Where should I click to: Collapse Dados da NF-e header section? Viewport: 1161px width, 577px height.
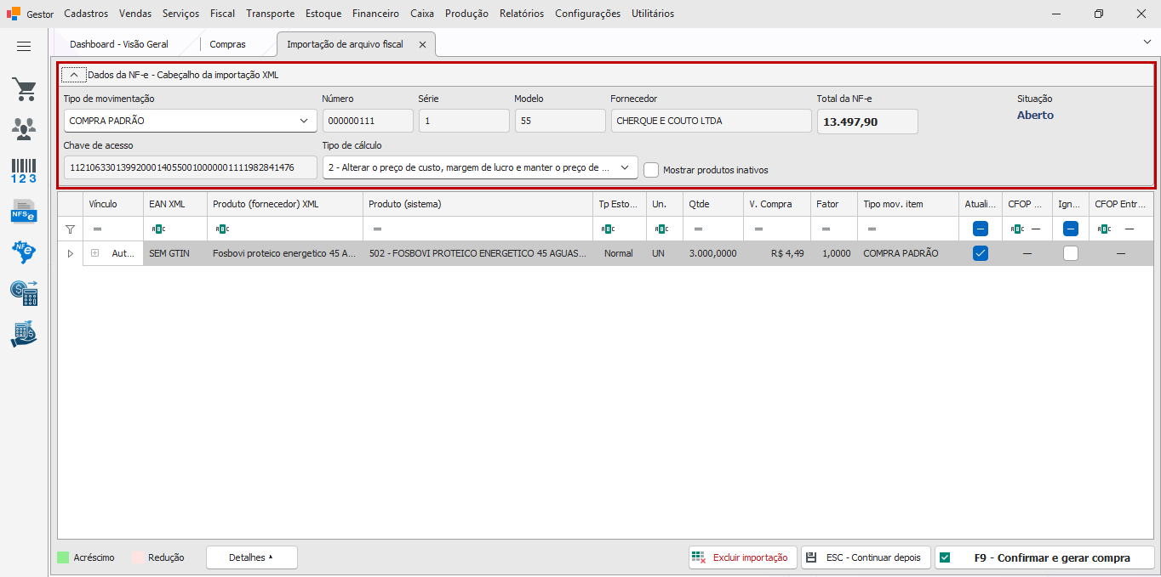click(x=74, y=75)
